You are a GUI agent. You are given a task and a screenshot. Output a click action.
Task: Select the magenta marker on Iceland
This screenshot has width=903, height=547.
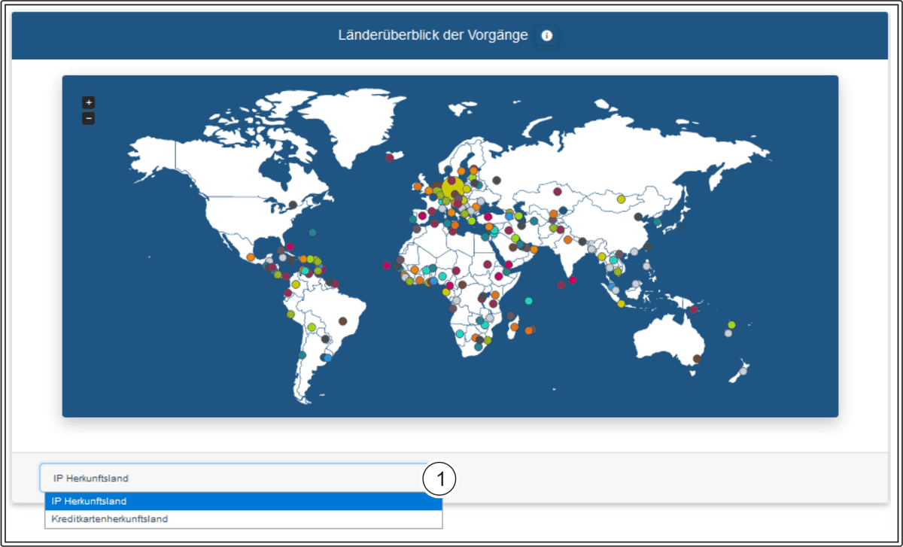coord(390,157)
